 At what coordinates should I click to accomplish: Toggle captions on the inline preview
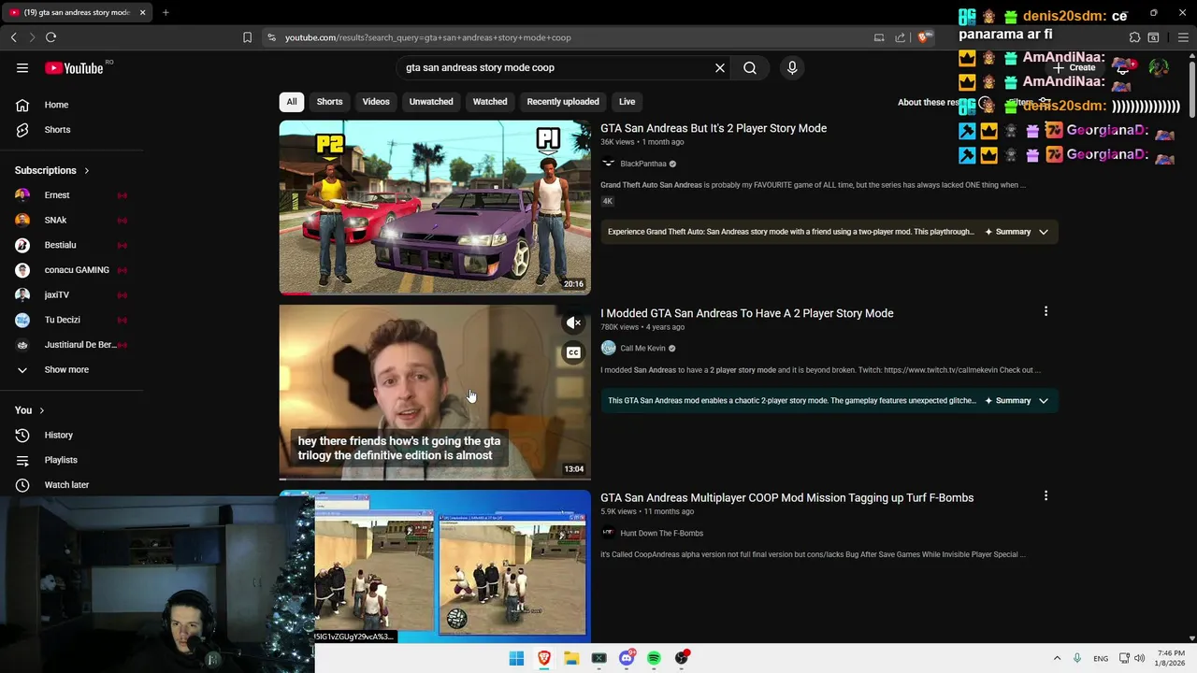point(573,352)
